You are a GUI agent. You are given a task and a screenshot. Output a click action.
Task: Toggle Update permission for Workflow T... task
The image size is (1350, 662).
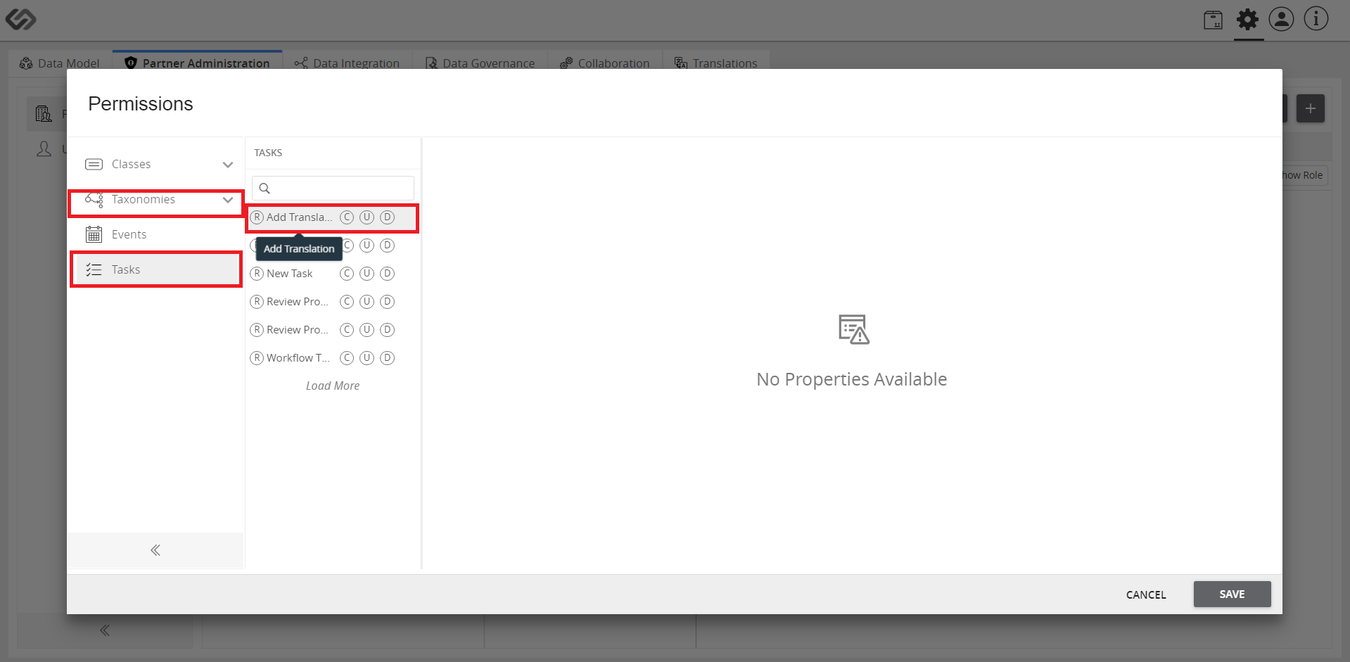click(x=367, y=358)
